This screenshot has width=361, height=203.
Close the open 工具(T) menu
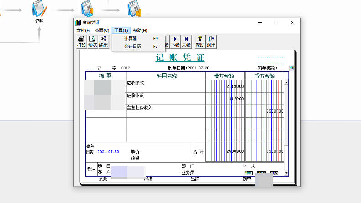121,31
